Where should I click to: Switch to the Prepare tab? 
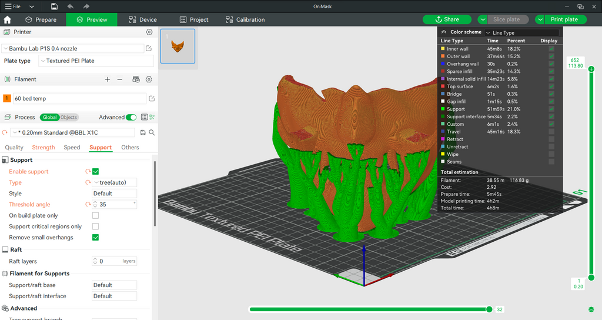[41, 19]
